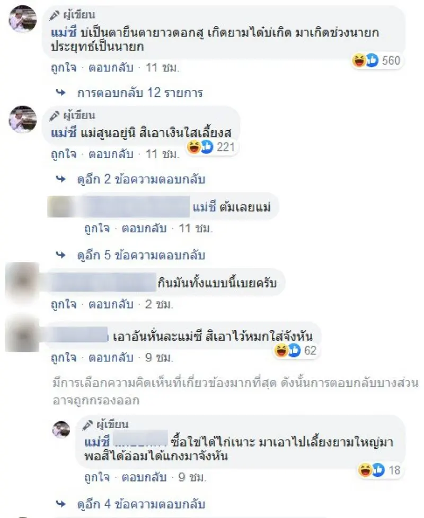Viewport: 424px width, 518px height.
Task: Click the 9 ชม. timestamp on the bottom reply
Action: pyautogui.click(x=192, y=477)
